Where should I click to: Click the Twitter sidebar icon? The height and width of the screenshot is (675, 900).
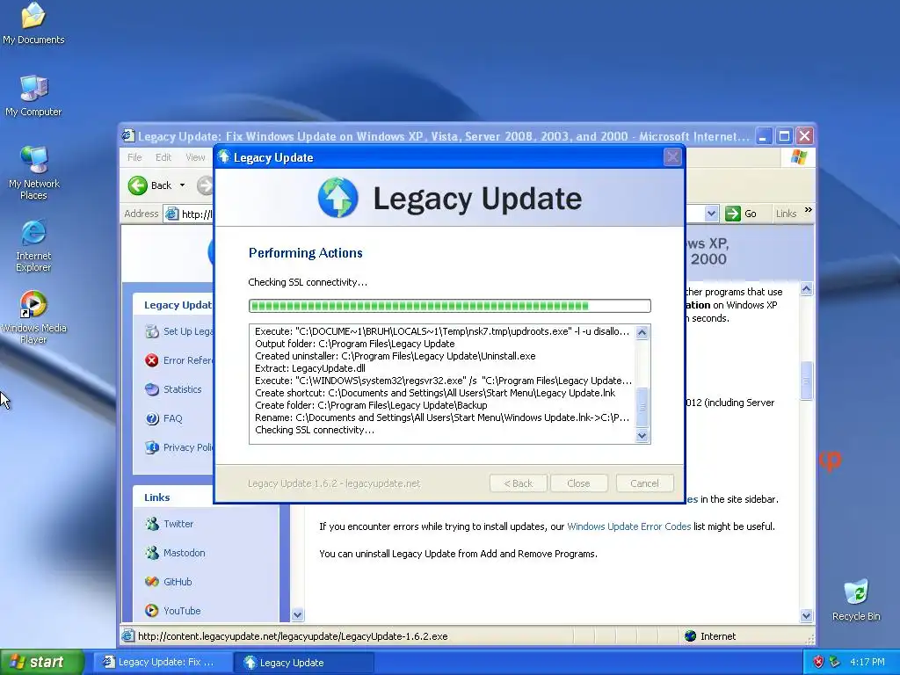tap(151, 524)
